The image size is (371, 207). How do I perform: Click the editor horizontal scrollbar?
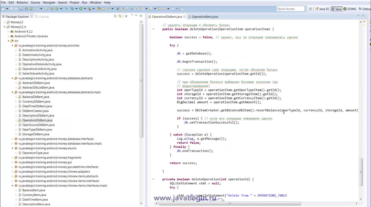pos(229,204)
